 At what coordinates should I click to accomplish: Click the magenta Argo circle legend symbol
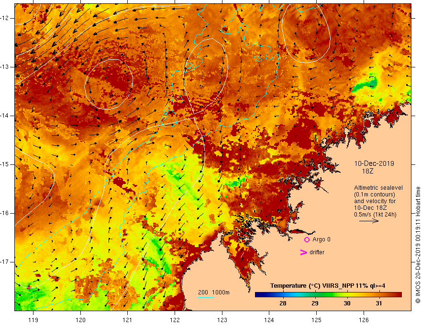(307, 240)
